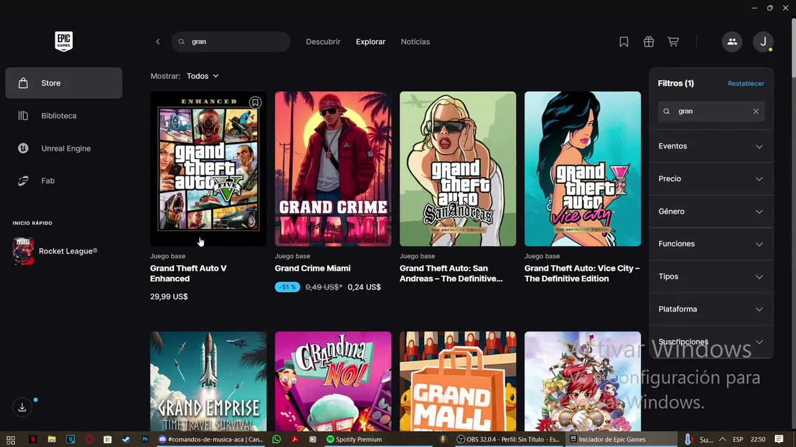Expand the Eventos filter
Screen dimensions: 796x447
pyautogui.click(x=711, y=146)
